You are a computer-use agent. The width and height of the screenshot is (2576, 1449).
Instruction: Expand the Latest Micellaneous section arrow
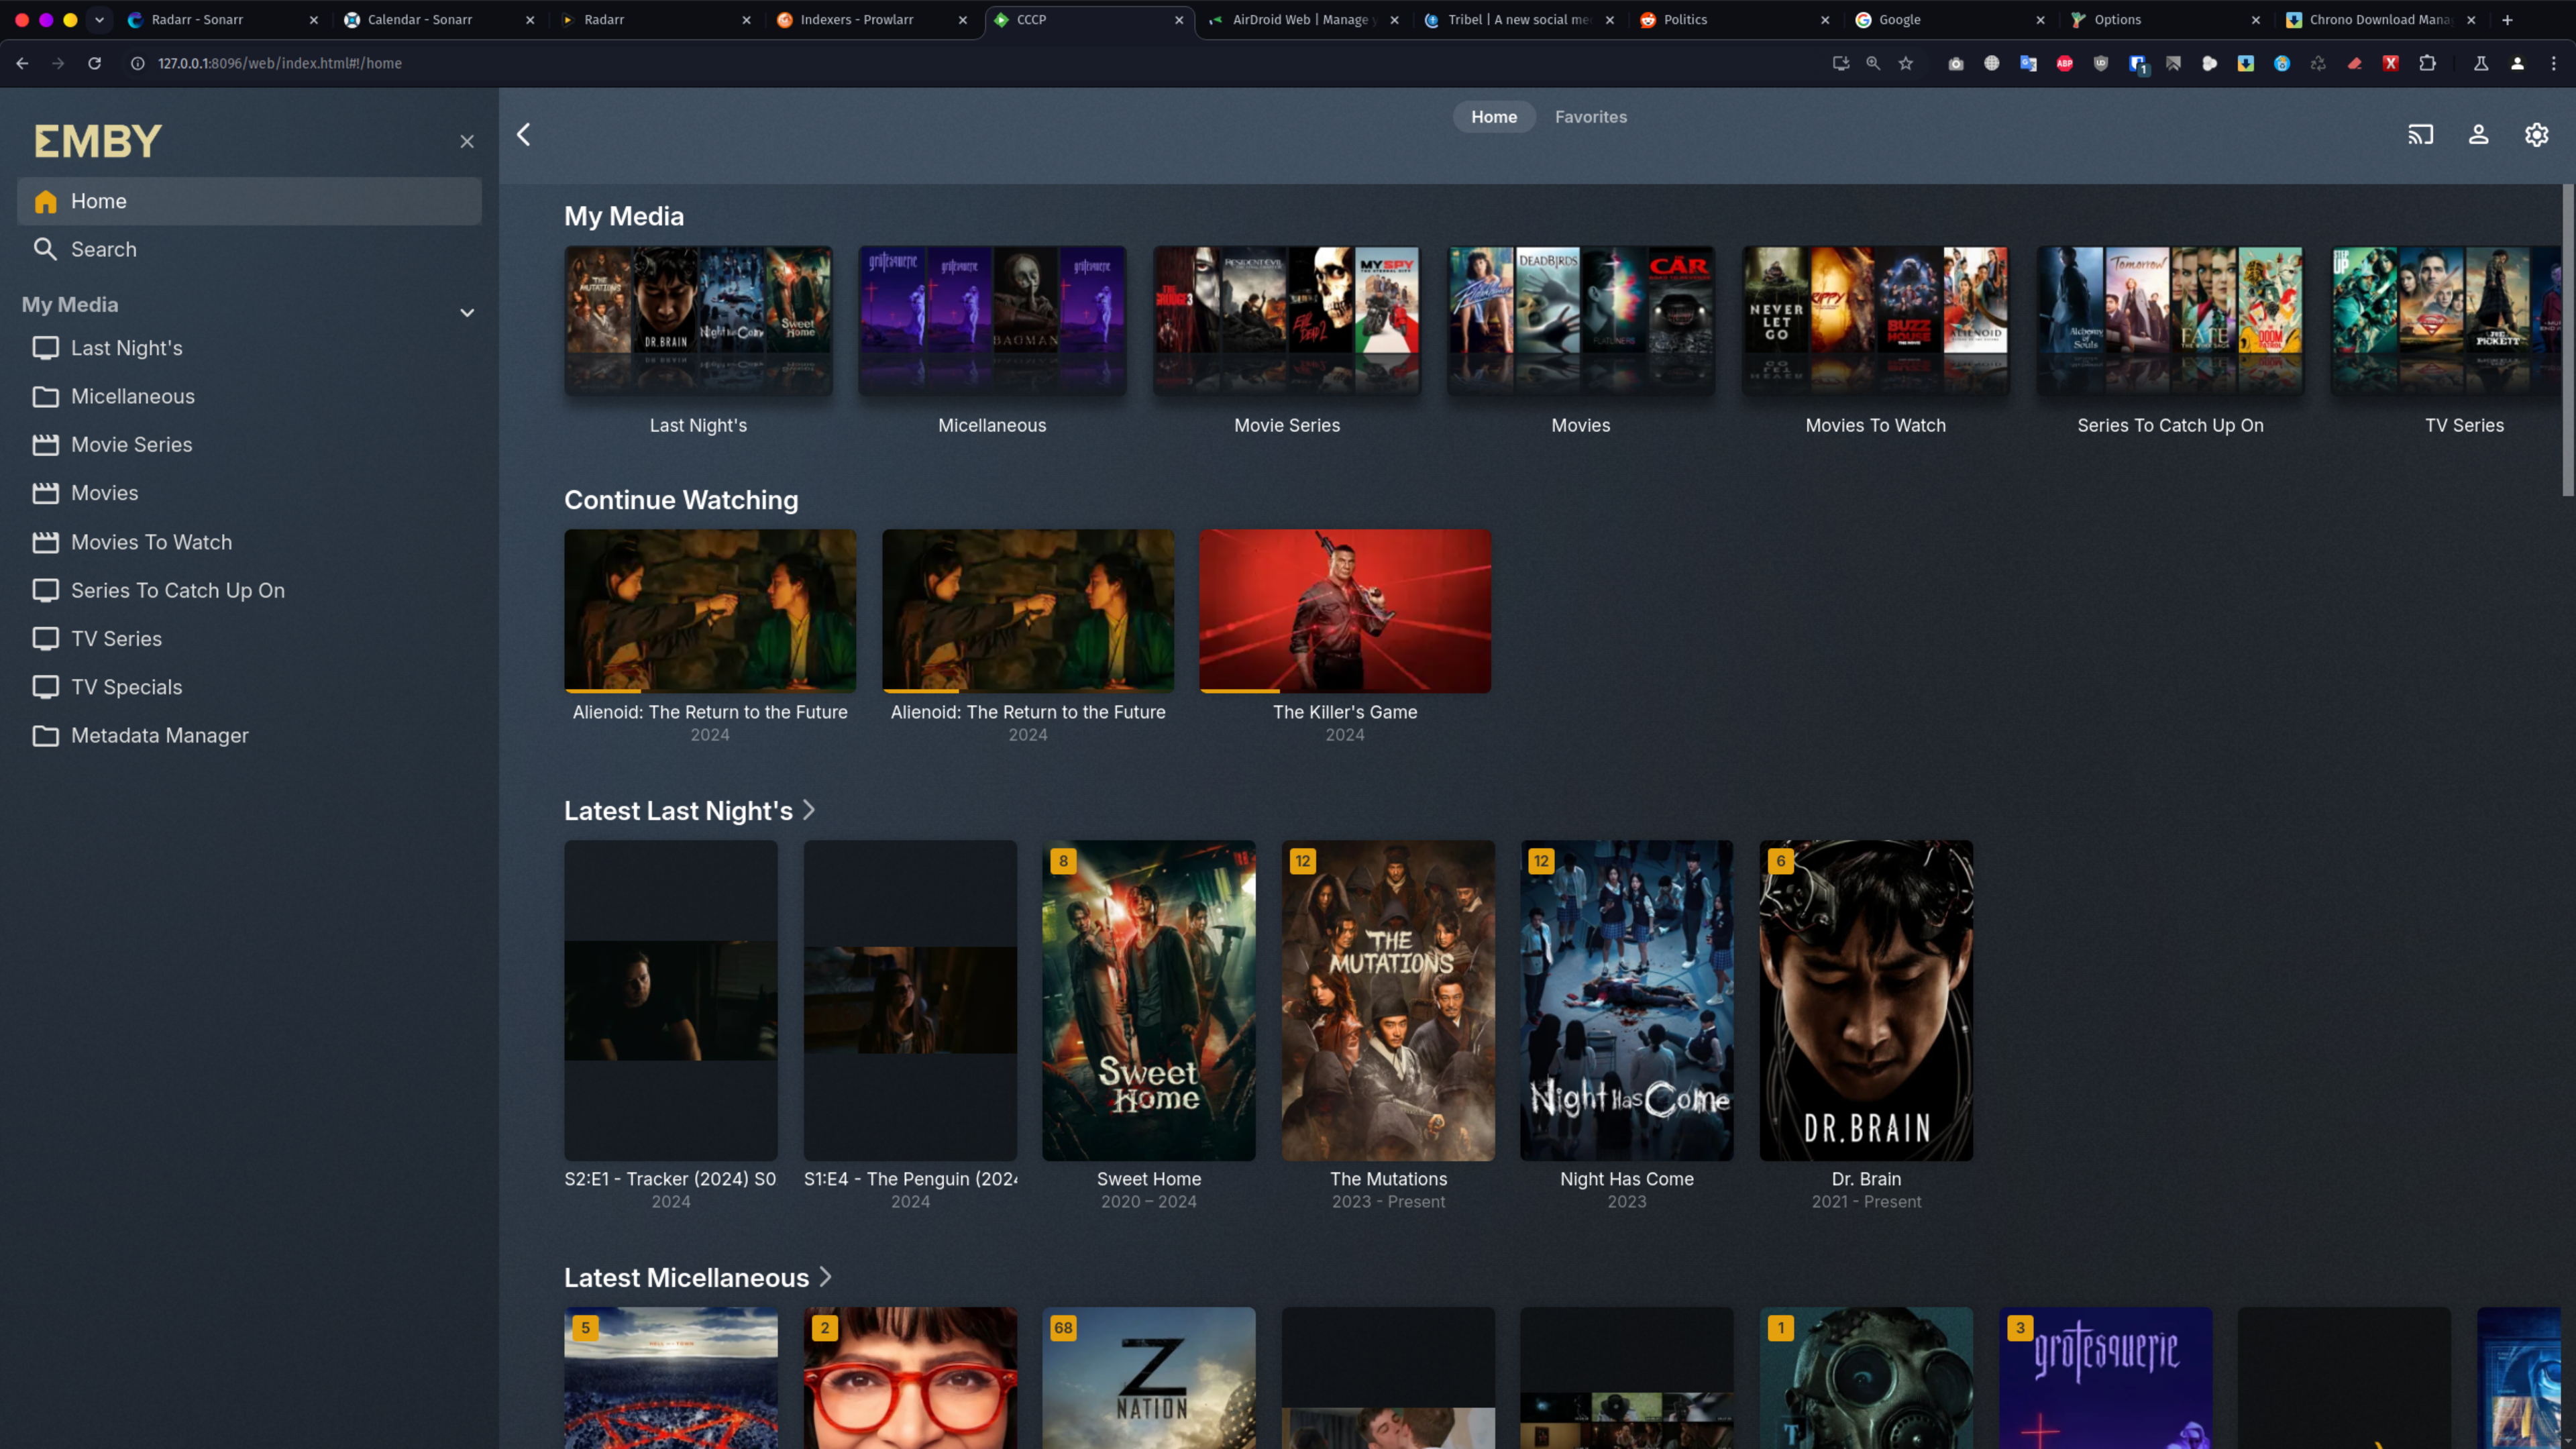(825, 1277)
